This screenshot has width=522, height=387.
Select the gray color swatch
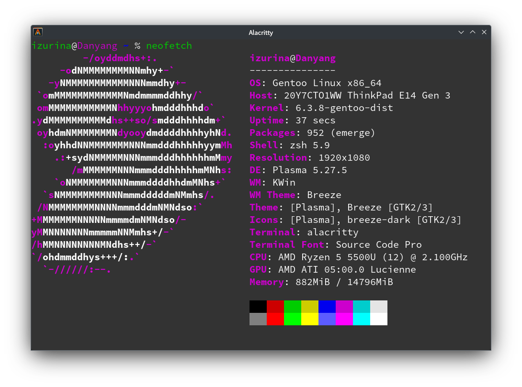coord(258,318)
